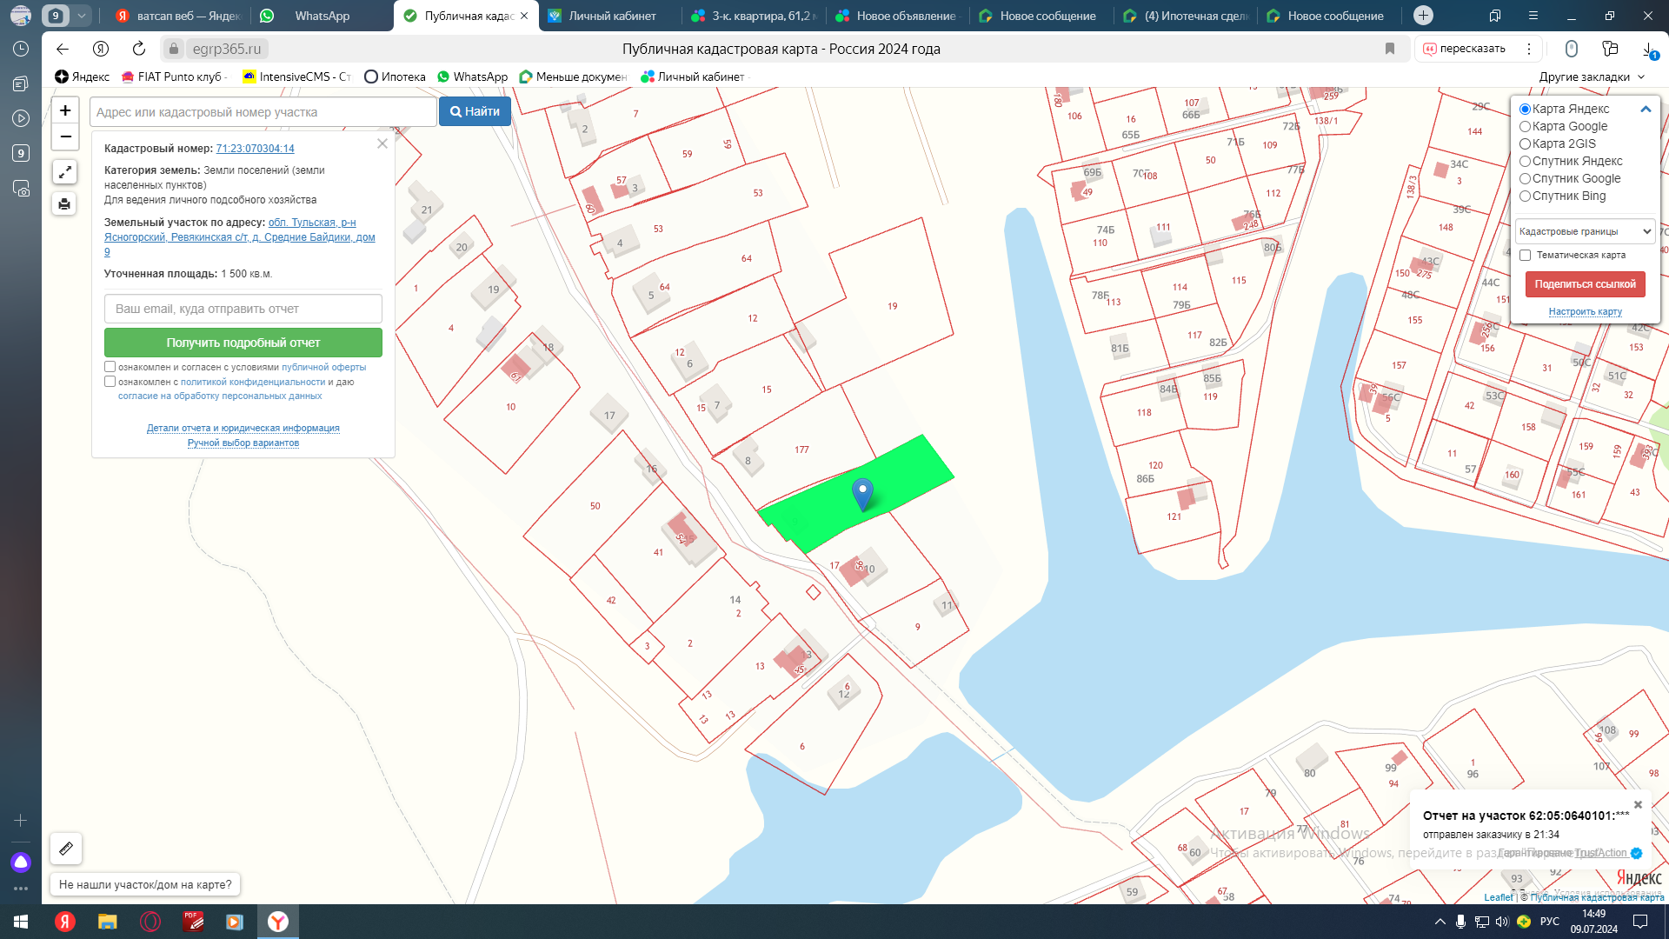Click the Получить подробный отчет button

[243, 343]
